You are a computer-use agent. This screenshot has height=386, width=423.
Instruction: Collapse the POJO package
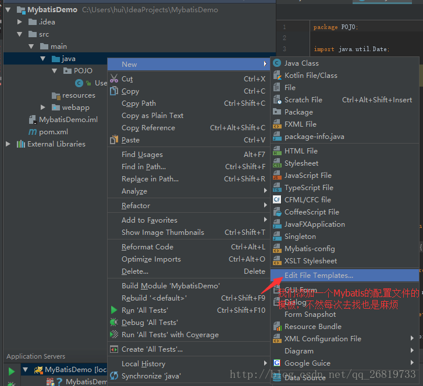(55, 71)
